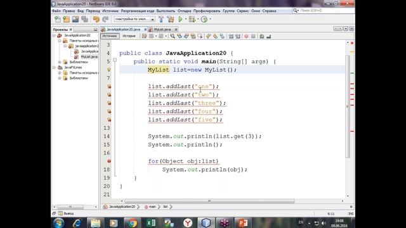Open the configuration combo box in toolbar
This screenshot has width=406, height=228.
134,19
